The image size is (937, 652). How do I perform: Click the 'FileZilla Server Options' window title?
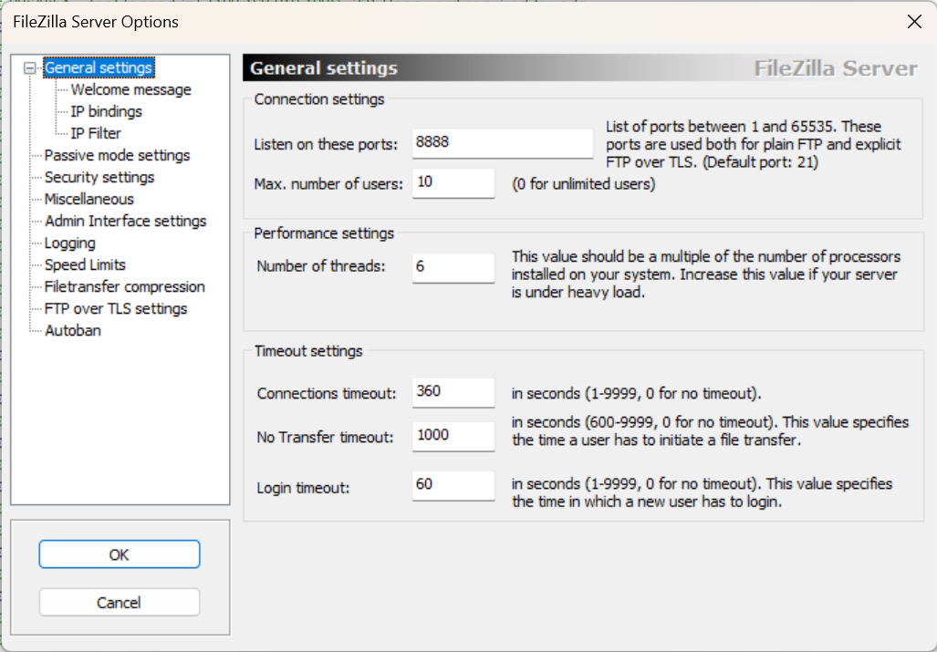(x=96, y=22)
